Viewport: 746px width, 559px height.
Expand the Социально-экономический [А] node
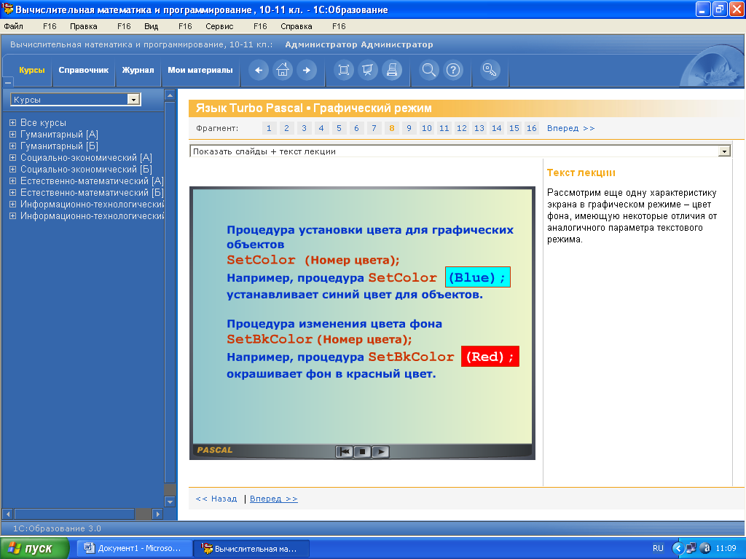point(13,157)
